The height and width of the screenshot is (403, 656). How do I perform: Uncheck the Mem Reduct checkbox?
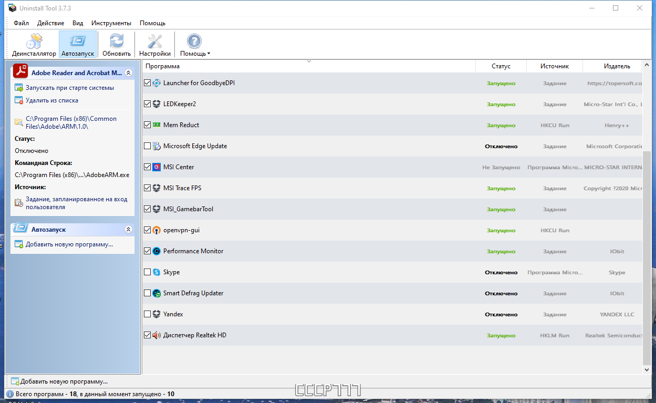[148, 125]
